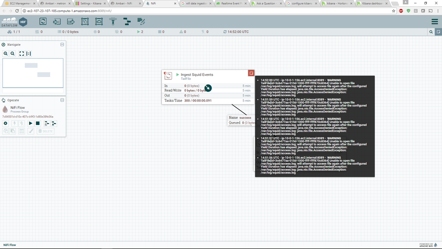Click the DELETE button in Operate
Screen dimensions: 442x249
46,131
